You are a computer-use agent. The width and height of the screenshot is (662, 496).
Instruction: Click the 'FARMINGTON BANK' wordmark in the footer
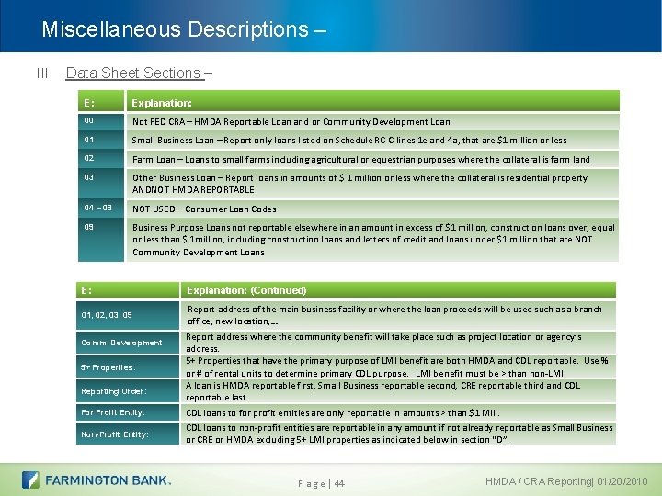tap(108, 480)
